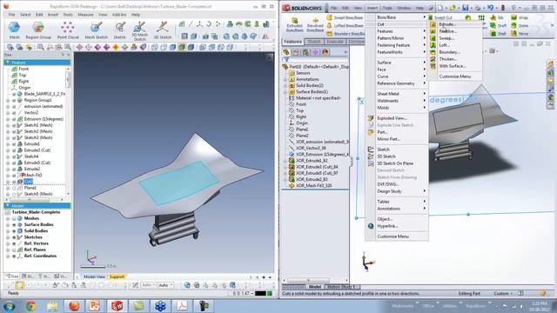Toggle visibility of Meshes in Model tree
The width and height of the screenshot is (557, 313).
coord(14,218)
